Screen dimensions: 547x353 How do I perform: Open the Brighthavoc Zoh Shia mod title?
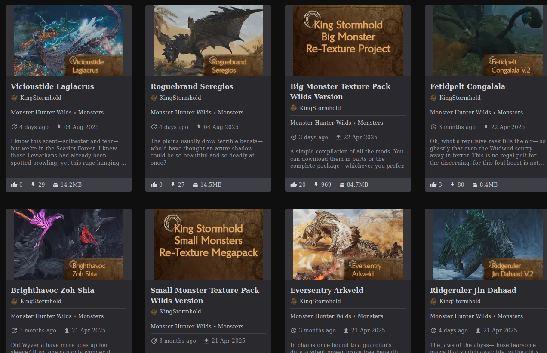point(52,290)
